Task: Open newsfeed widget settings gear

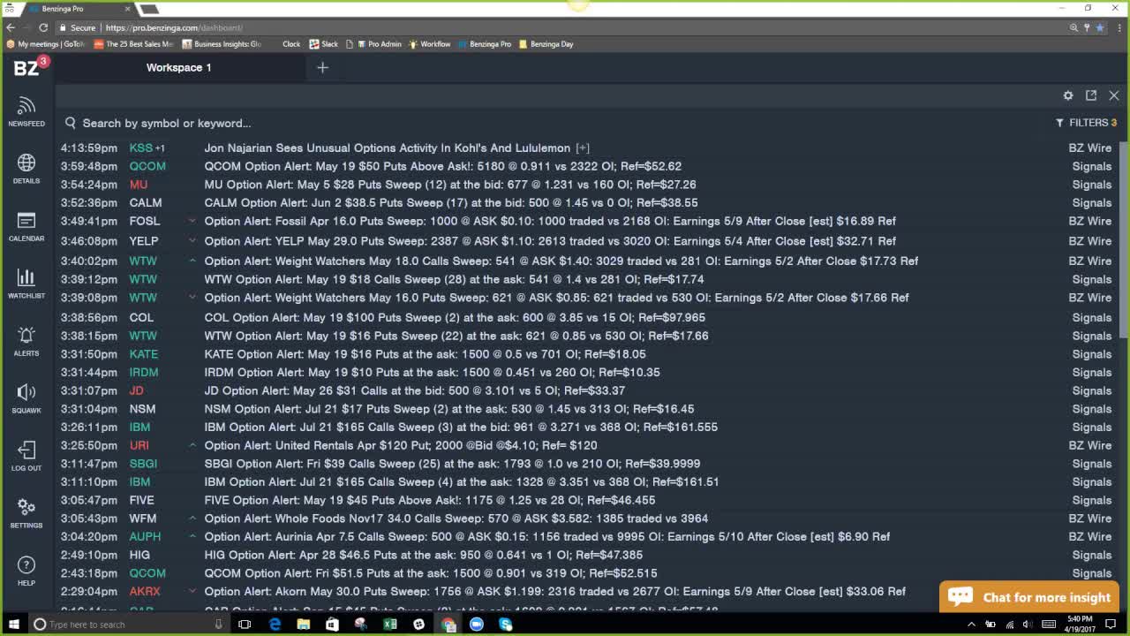Action: coord(1068,95)
